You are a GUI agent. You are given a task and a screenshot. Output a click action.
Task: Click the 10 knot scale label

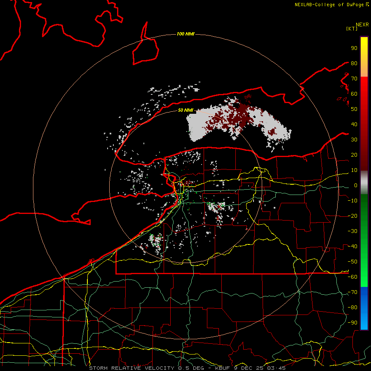[354, 170]
